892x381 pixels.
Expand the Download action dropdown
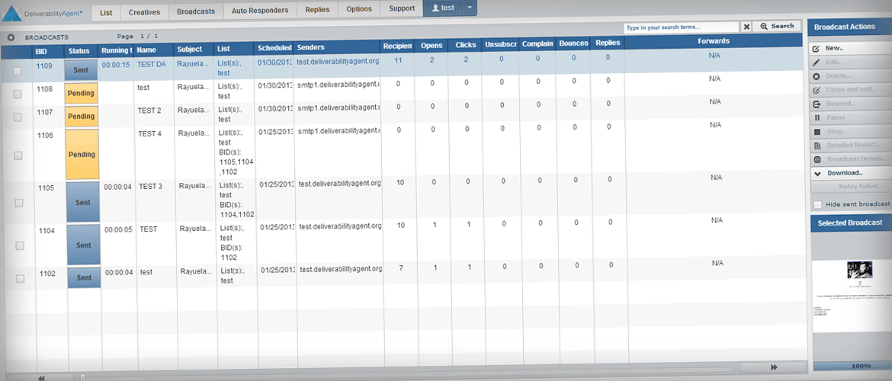point(817,173)
